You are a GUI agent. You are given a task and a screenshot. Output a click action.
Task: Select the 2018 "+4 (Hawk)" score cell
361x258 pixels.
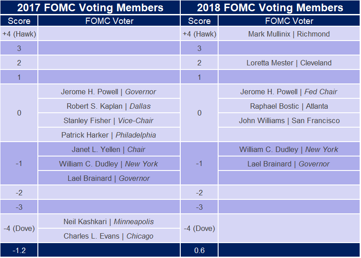[199, 34]
